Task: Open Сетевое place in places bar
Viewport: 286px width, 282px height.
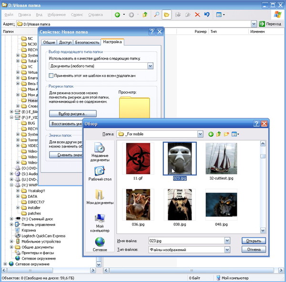Action: [100, 244]
